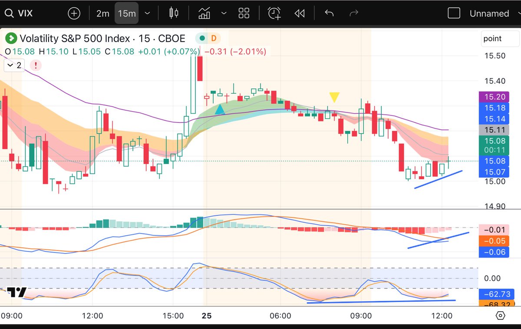Click the 14.90 price scale label

pyautogui.click(x=494, y=207)
